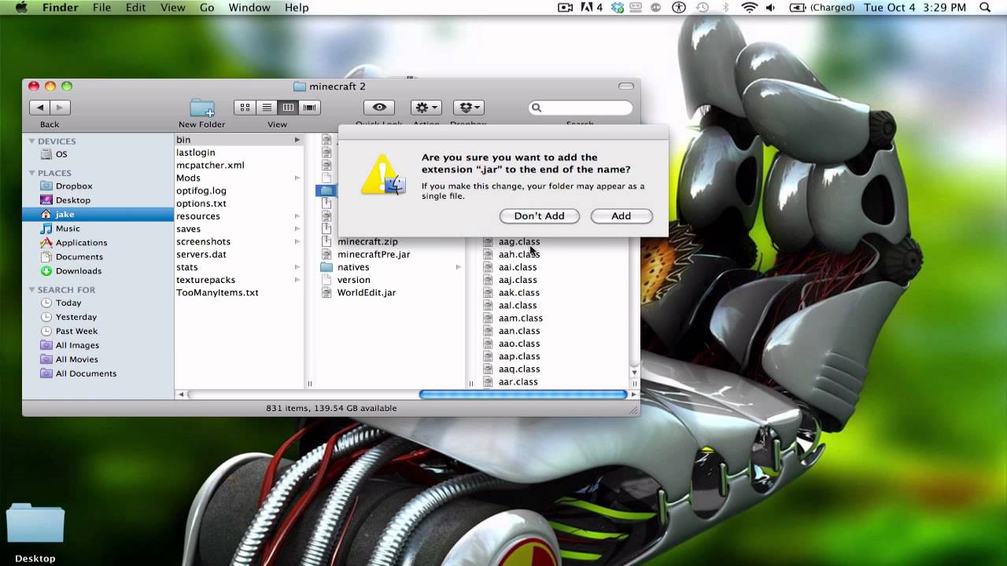Click Add to confirm .jar extension

point(622,216)
